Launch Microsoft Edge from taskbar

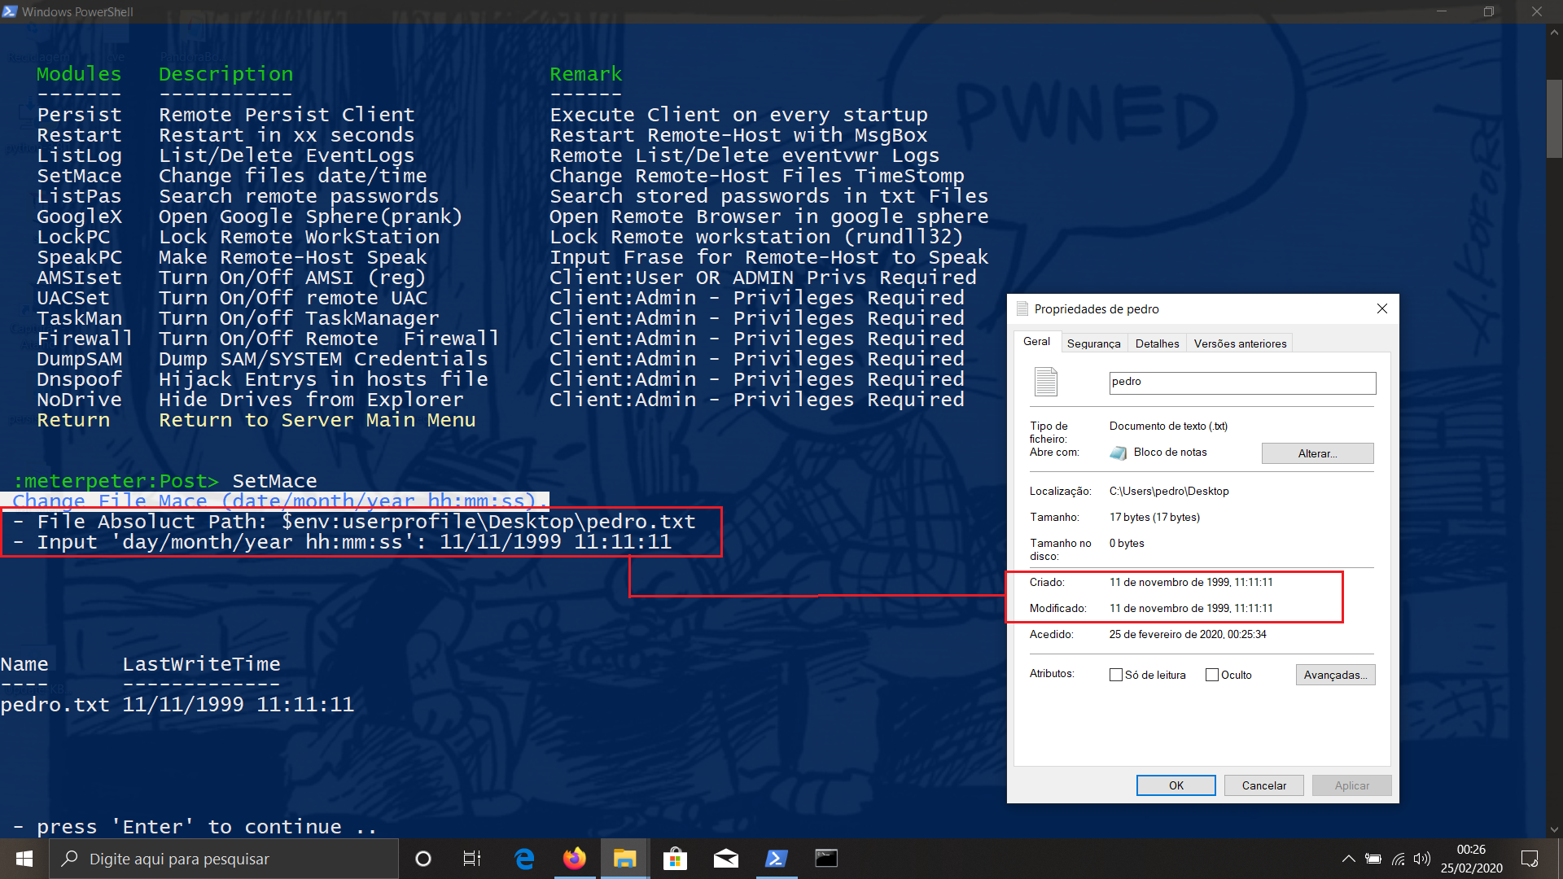(x=524, y=859)
